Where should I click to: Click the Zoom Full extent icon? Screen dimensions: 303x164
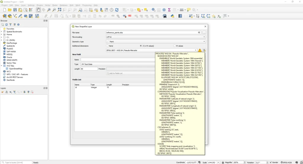[x=59, y=10]
